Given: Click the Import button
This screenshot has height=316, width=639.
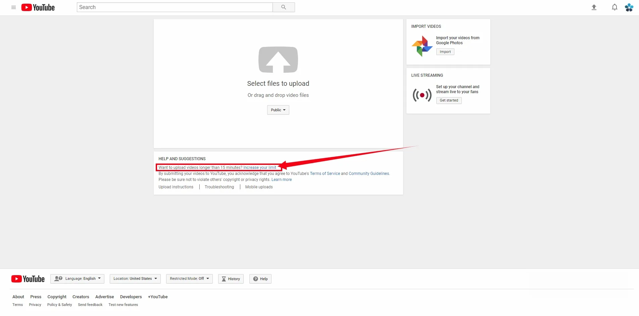Looking at the screenshot, I should (x=445, y=52).
